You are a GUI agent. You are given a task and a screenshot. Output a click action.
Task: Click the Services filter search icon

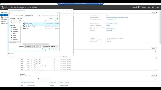point(38,79)
